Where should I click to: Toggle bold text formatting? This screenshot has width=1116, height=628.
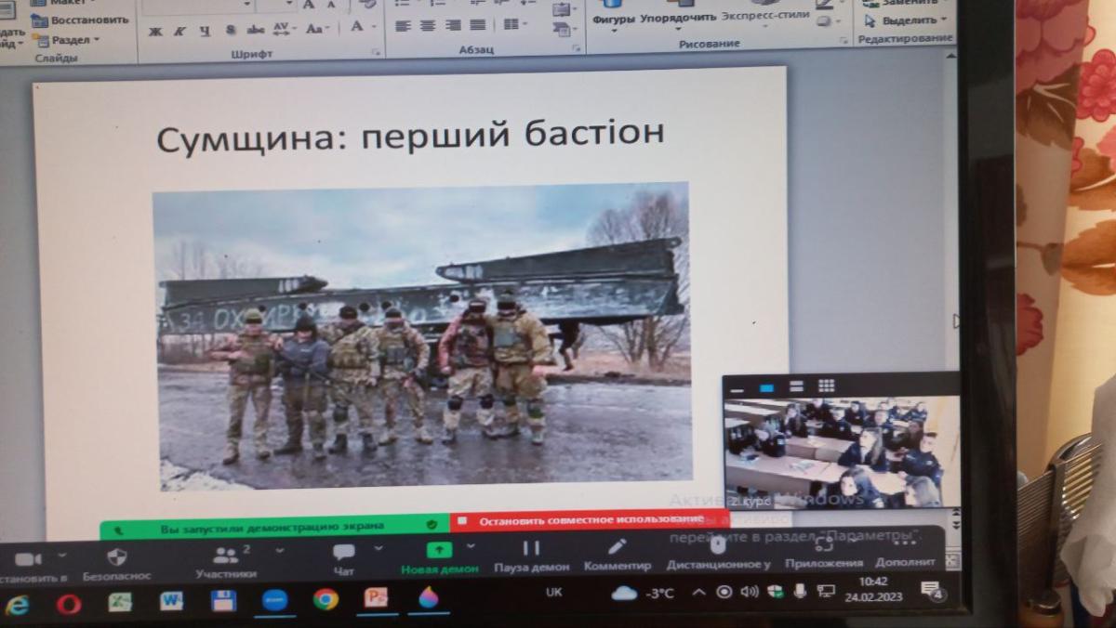[154, 30]
